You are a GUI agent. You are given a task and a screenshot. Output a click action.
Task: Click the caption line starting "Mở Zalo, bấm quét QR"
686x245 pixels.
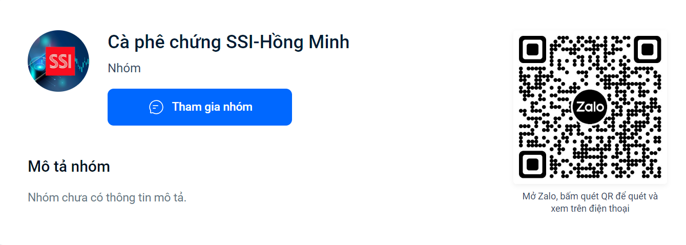[x=590, y=196]
